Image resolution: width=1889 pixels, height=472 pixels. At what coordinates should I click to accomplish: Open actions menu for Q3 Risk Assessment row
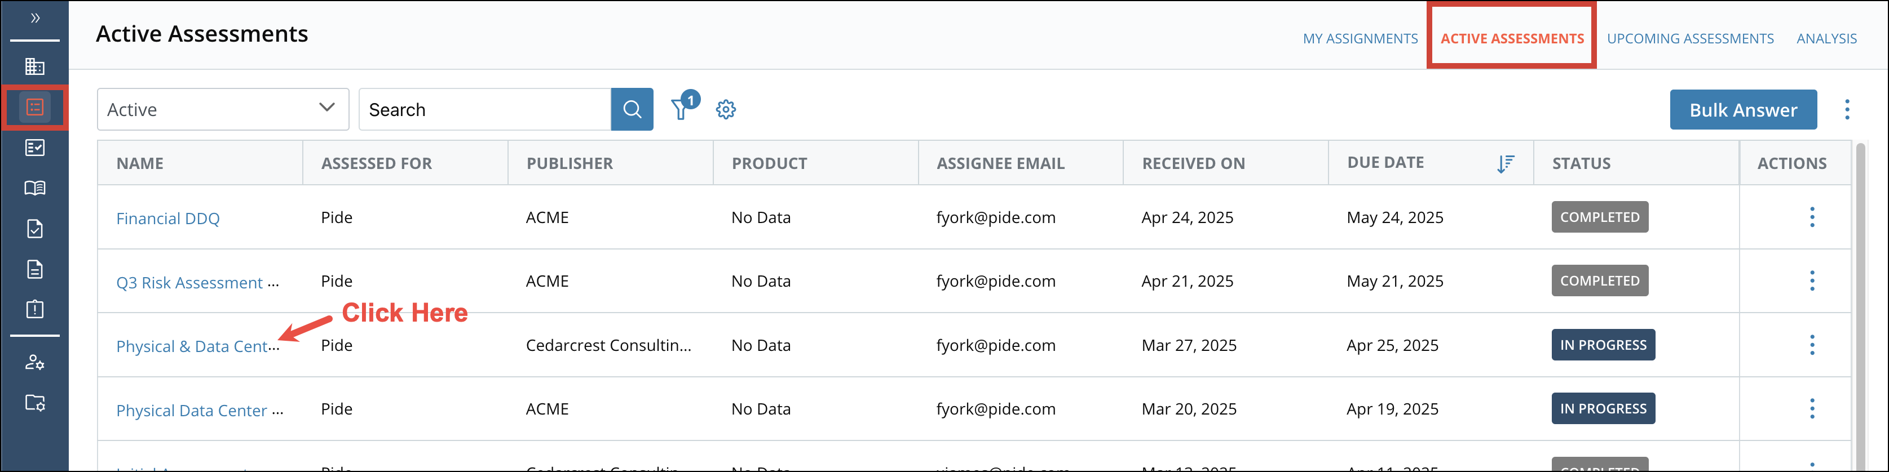1811,280
